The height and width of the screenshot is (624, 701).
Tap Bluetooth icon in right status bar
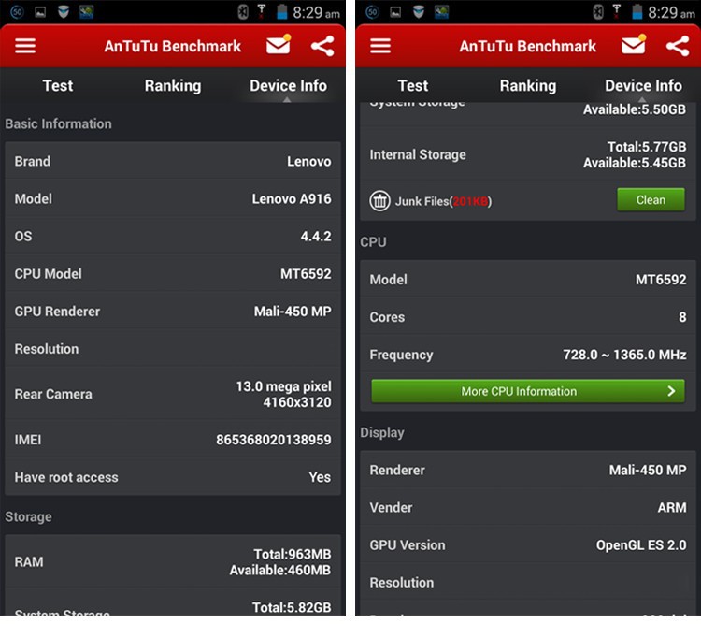coord(598,12)
